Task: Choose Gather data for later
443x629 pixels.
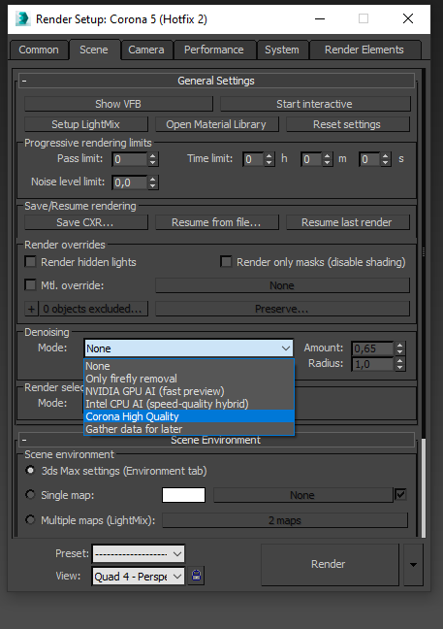Action: point(189,429)
